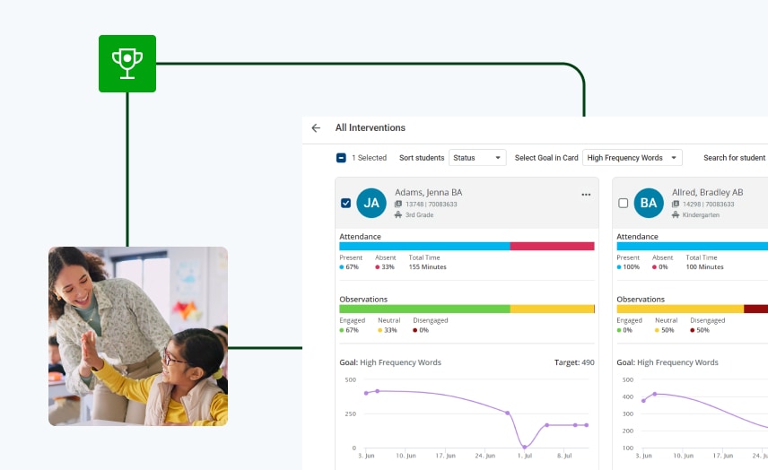
Task: Click Bradley's Disengaged 50% value
Action: click(x=700, y=330)
